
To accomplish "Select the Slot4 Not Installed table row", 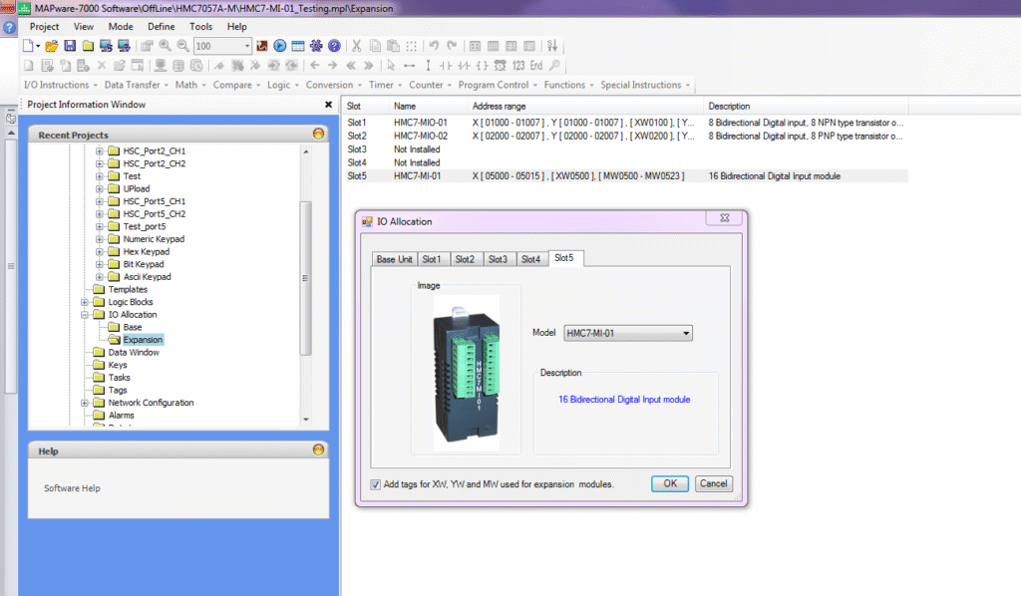I will pos(625,162).
